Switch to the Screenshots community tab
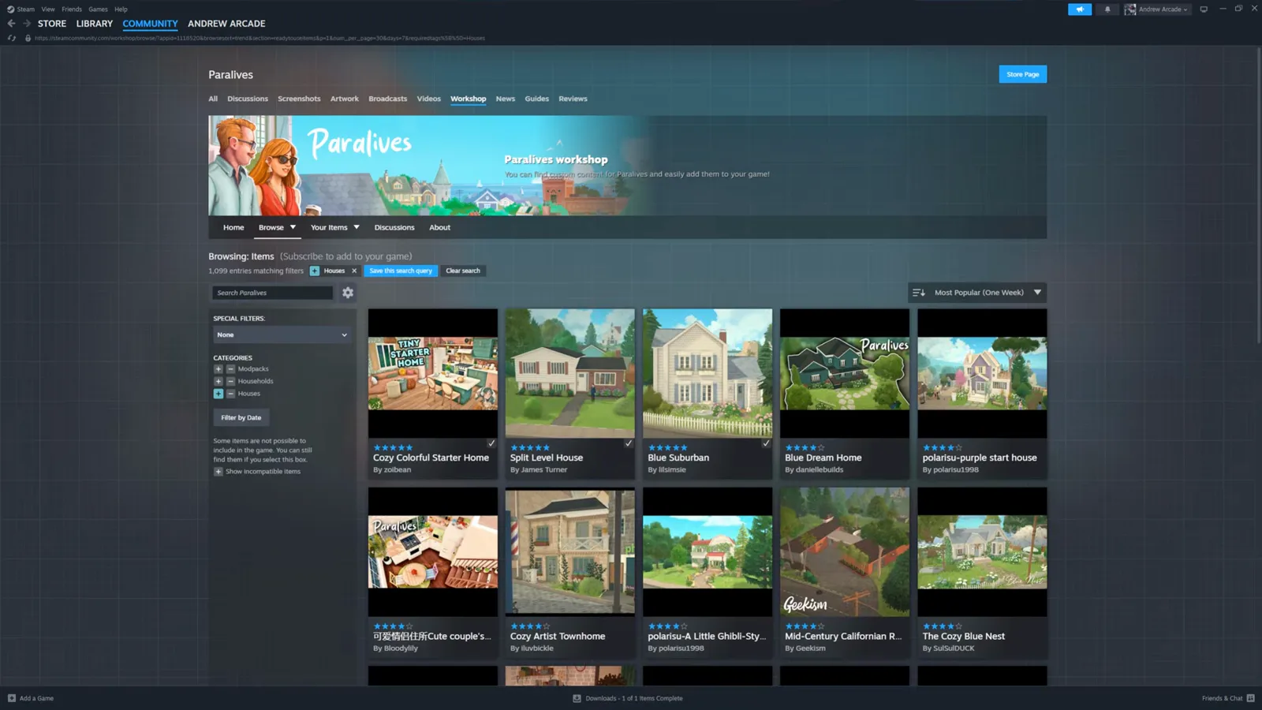The image size is (1262, 710). [299, 99]
